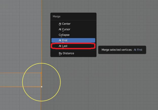
Task: Choose At Cursor merge option
Action: click(73, 29)
